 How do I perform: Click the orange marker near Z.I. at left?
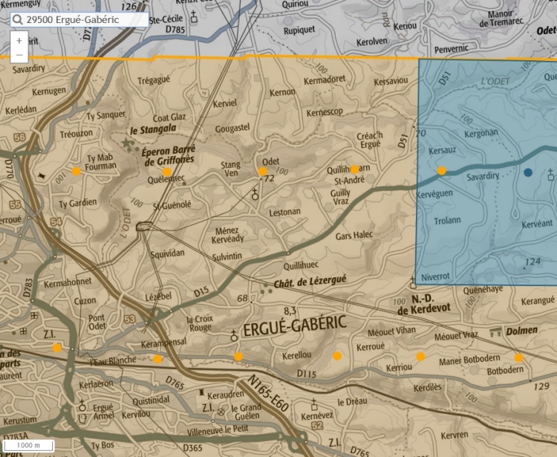(x=56, y=348)
